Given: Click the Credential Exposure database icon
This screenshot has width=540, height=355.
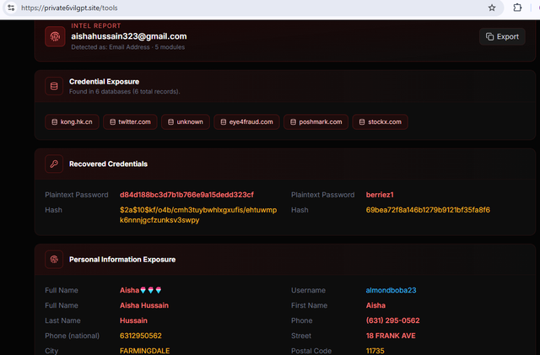Looking at the screenshot, I should 54,86.
